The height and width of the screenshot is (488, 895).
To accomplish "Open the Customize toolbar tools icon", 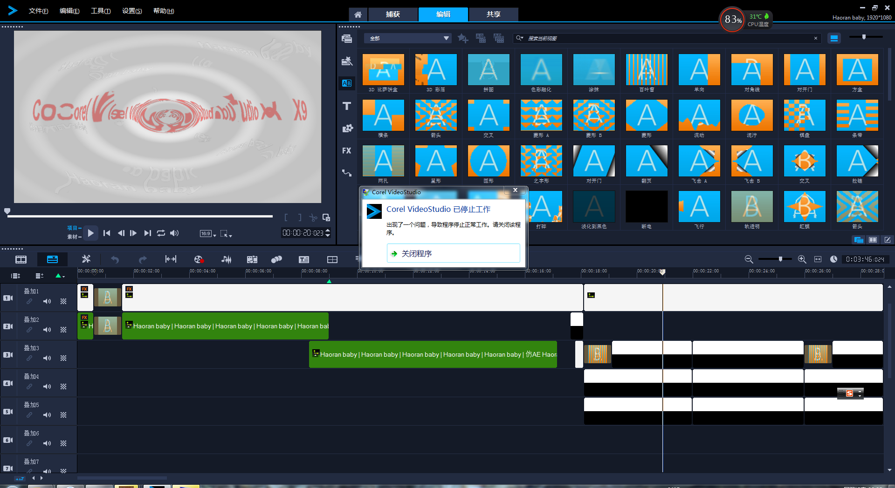I will pos(86,259).
